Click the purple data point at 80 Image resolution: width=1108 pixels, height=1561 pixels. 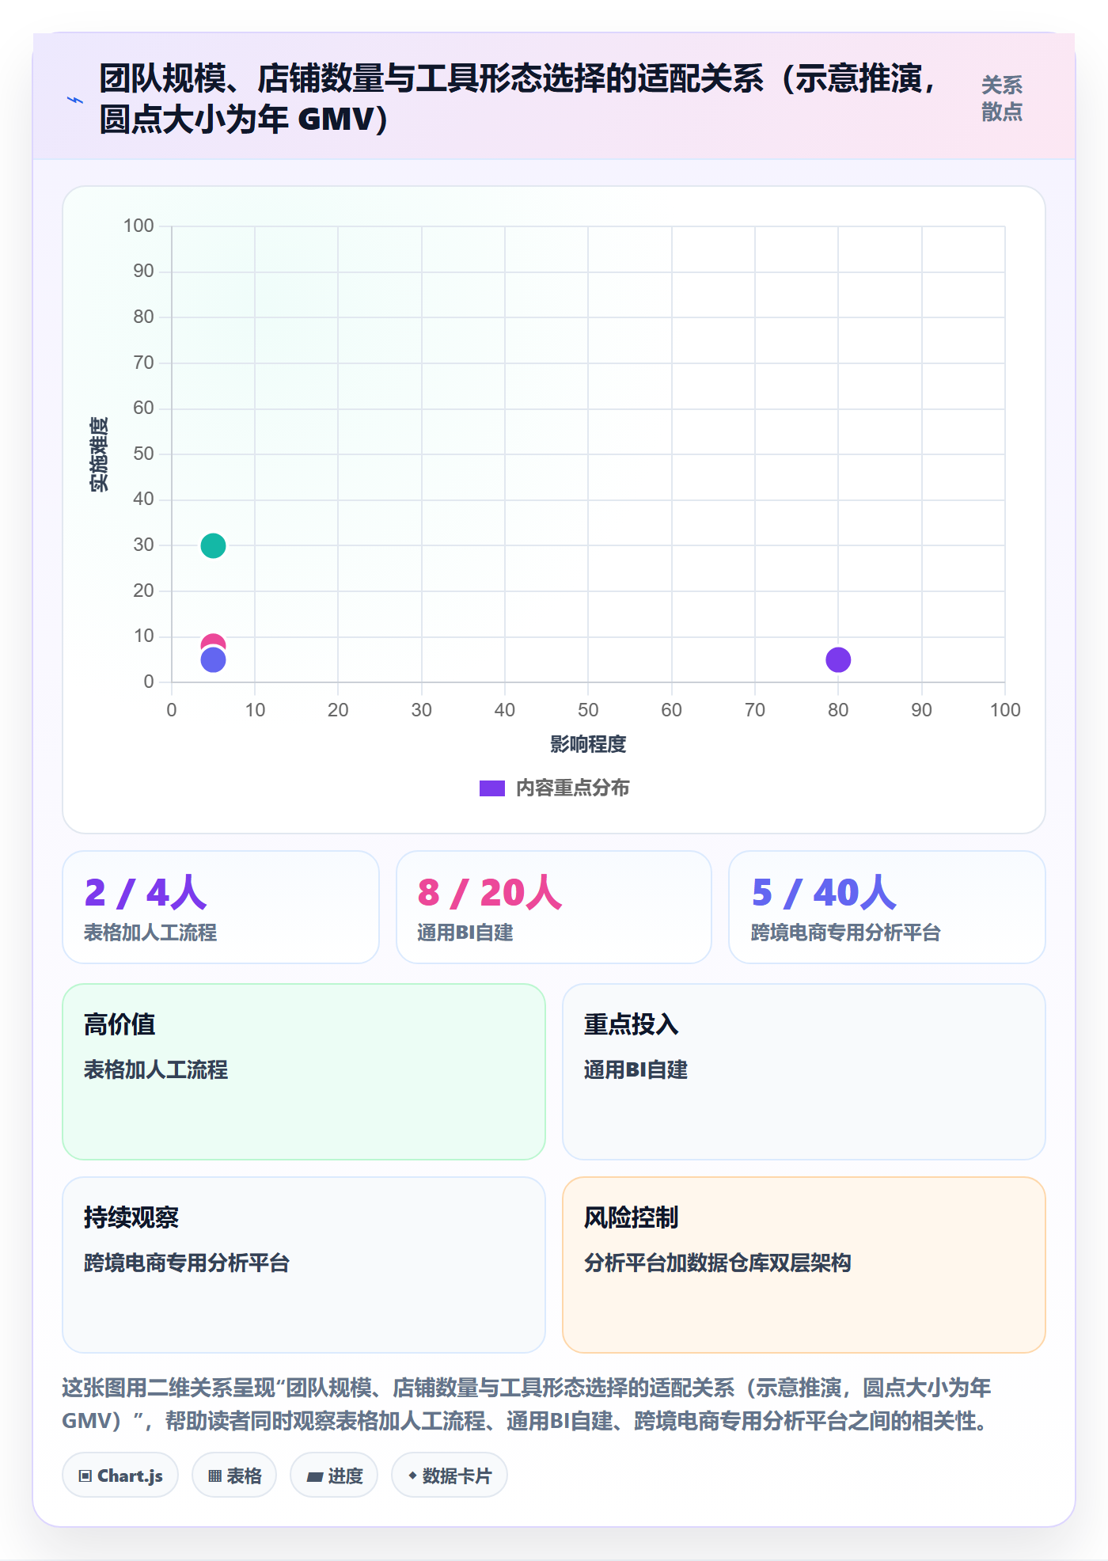[838, 659]
